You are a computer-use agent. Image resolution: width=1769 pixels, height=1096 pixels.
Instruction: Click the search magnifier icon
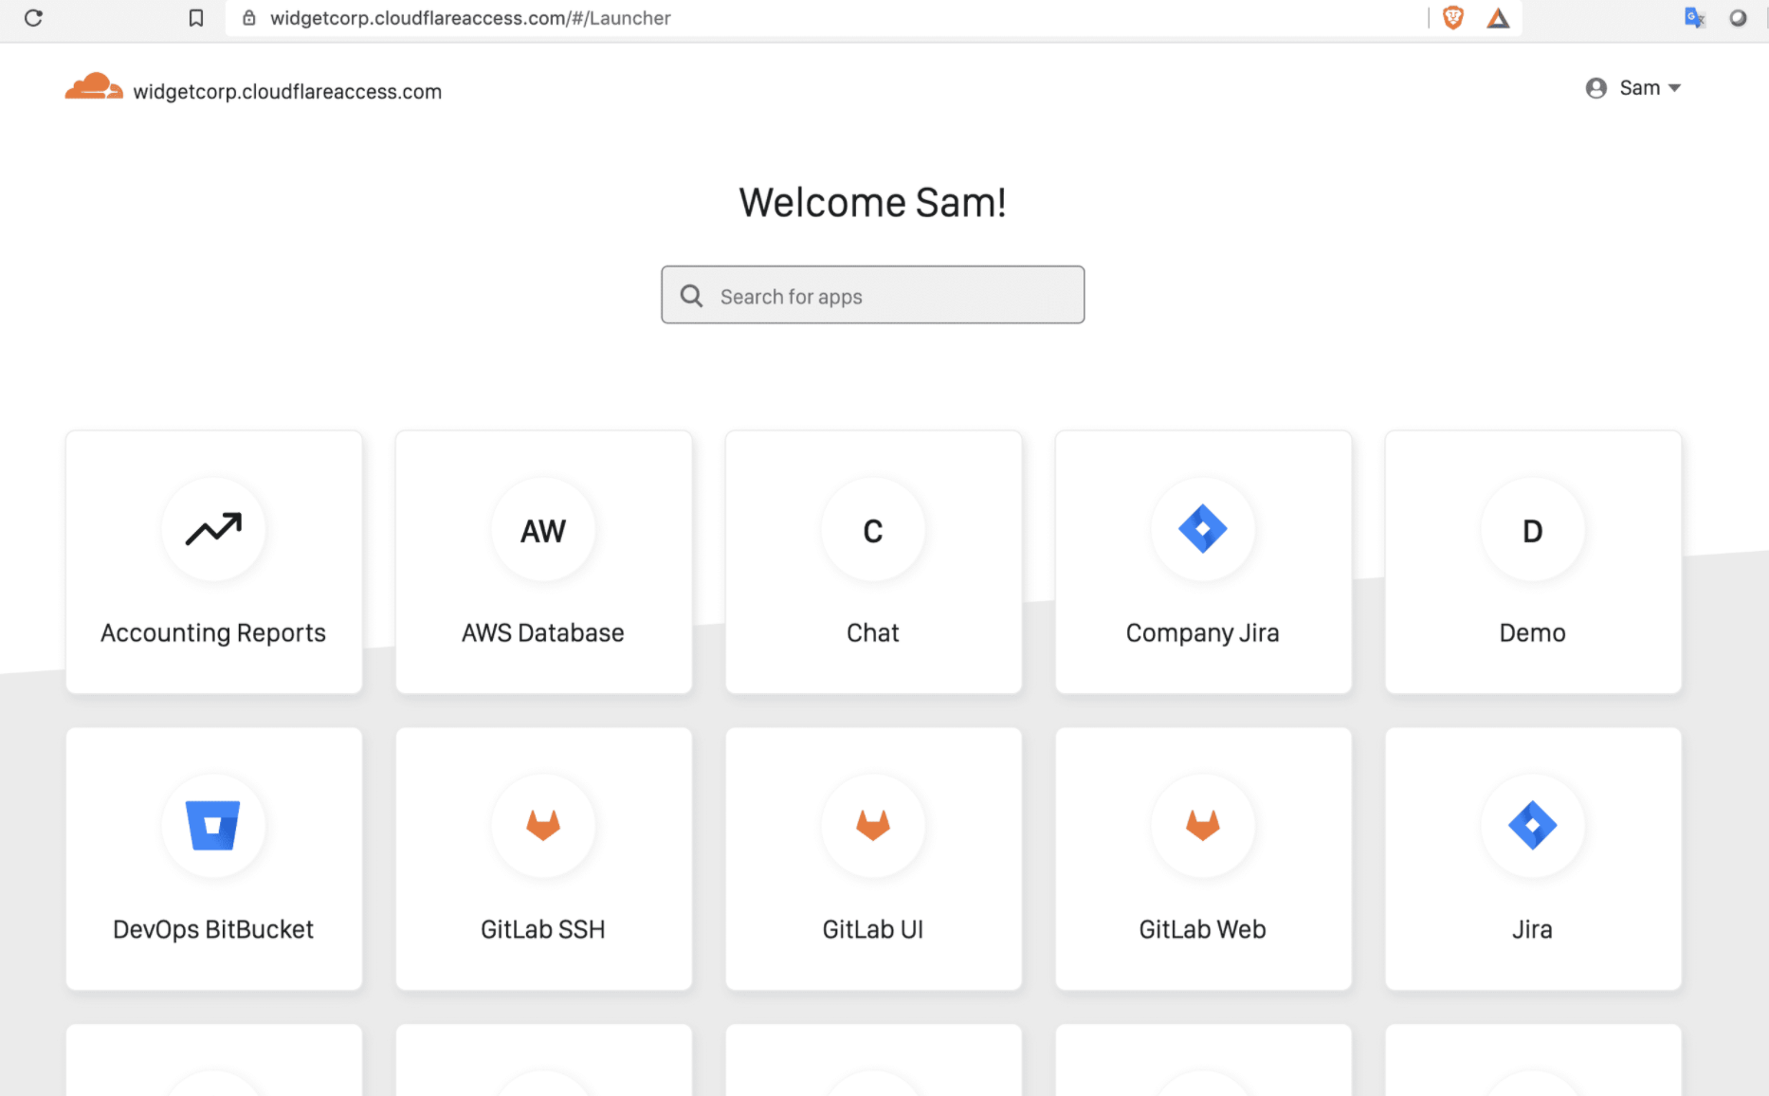691,295
